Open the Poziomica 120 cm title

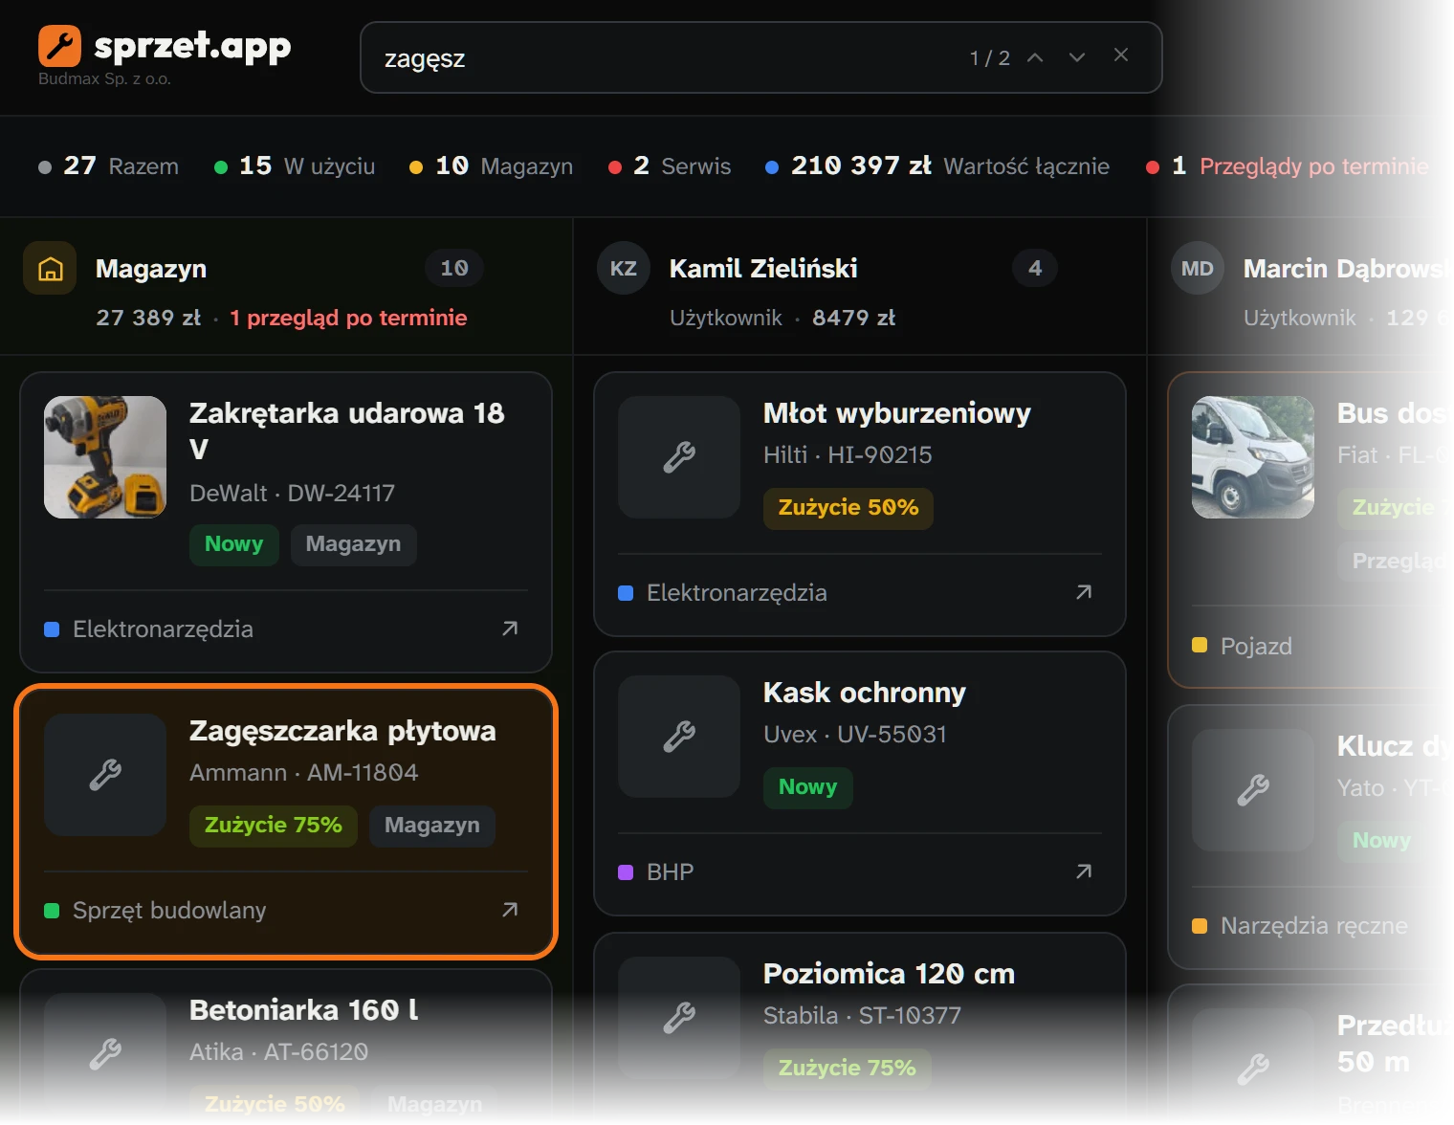[889, 974]
